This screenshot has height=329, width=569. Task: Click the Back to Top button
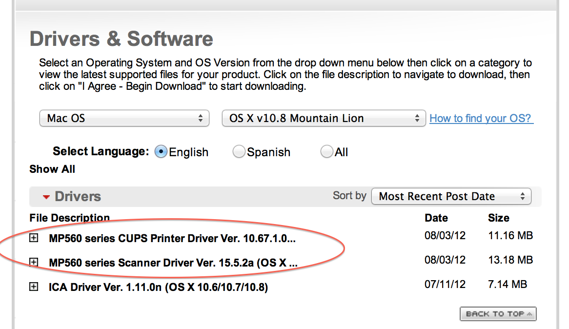[498, 314]
